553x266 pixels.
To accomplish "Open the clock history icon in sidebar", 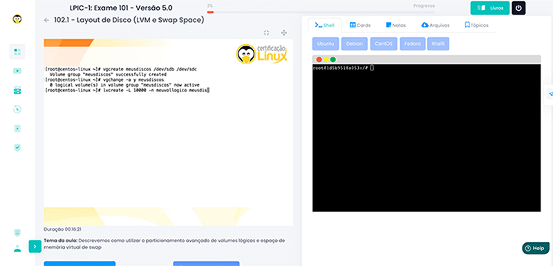I will (17, 109).
